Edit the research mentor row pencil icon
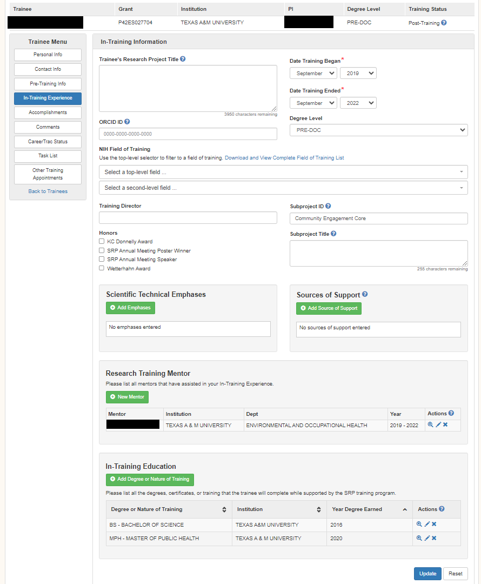This screenshot has width=481, height=584. click(438, 425)
